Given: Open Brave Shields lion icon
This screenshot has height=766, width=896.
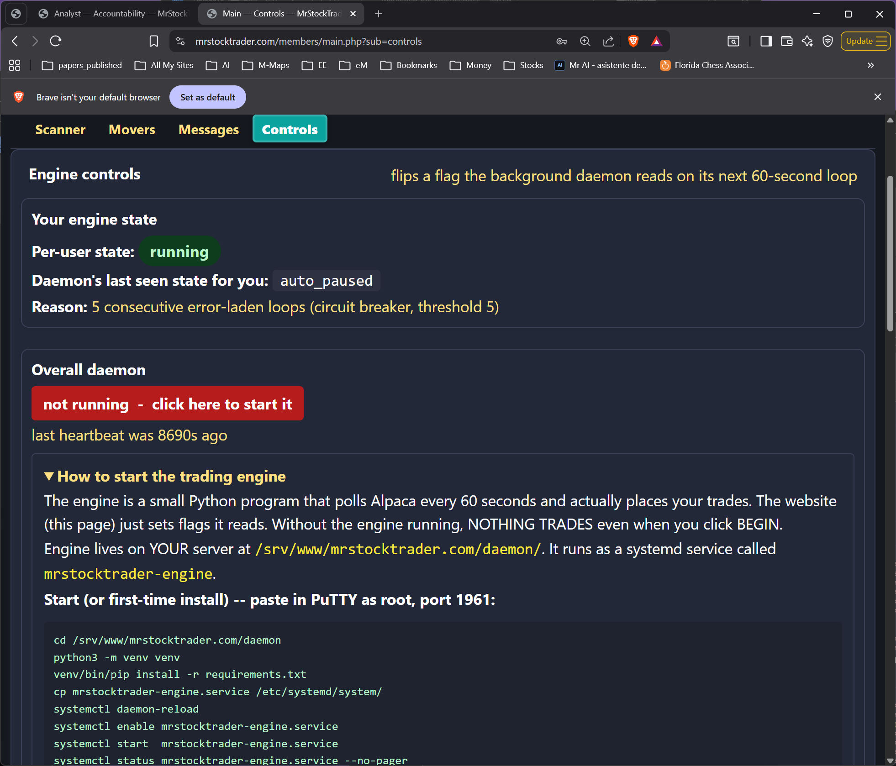Looking at the screenshot, I should tap(633, 41).
